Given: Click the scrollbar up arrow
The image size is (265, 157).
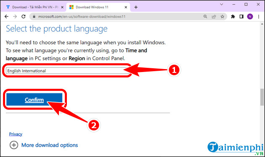Looking at the screenshot, I should [262, 24].
